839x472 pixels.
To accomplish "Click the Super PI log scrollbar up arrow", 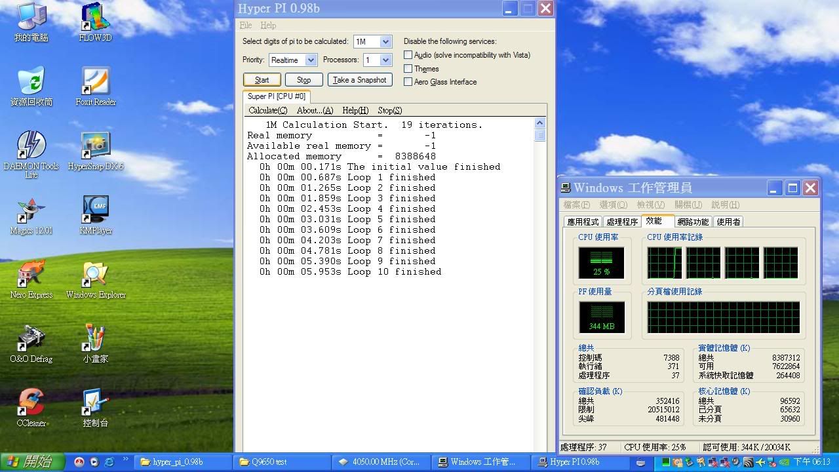I will (x=540, y=123).
